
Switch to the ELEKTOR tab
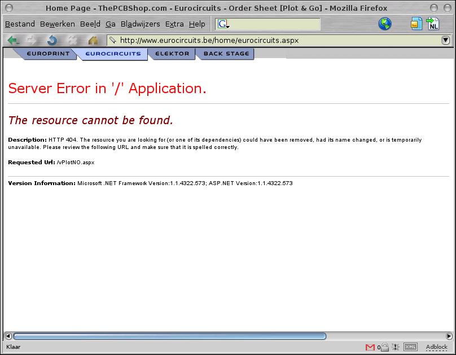(x=172, y=54)
